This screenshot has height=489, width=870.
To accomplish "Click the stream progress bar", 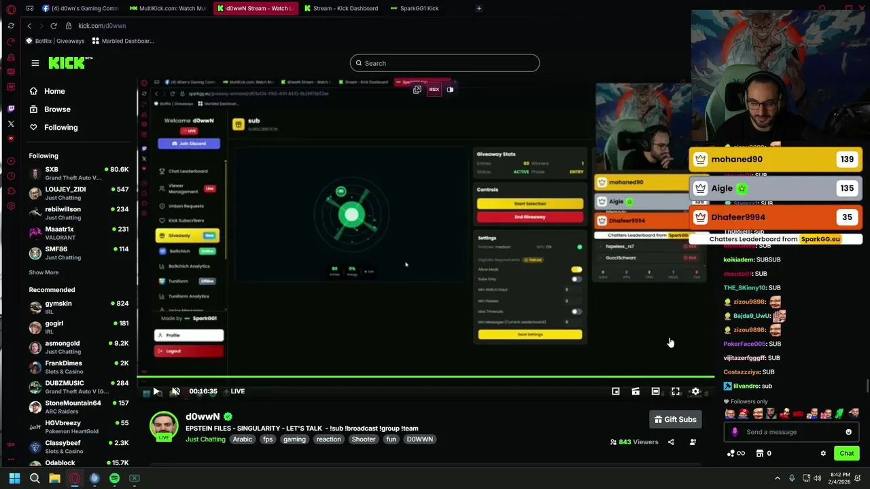I will click(425, 376).
